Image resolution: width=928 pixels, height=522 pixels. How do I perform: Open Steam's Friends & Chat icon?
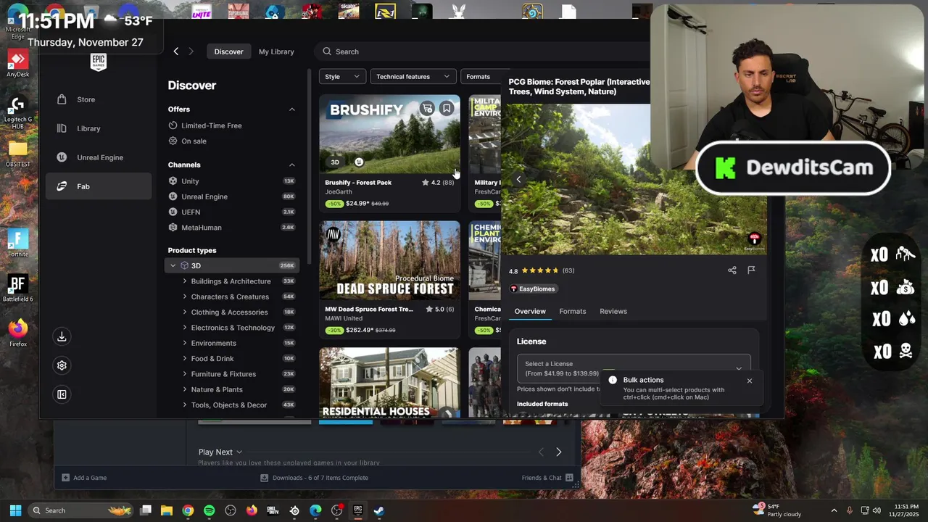click(569, 478)
